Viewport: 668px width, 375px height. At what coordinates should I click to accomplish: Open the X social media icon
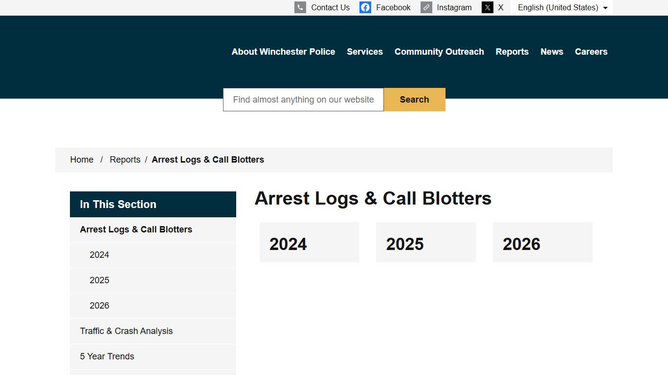pos(488,7)
